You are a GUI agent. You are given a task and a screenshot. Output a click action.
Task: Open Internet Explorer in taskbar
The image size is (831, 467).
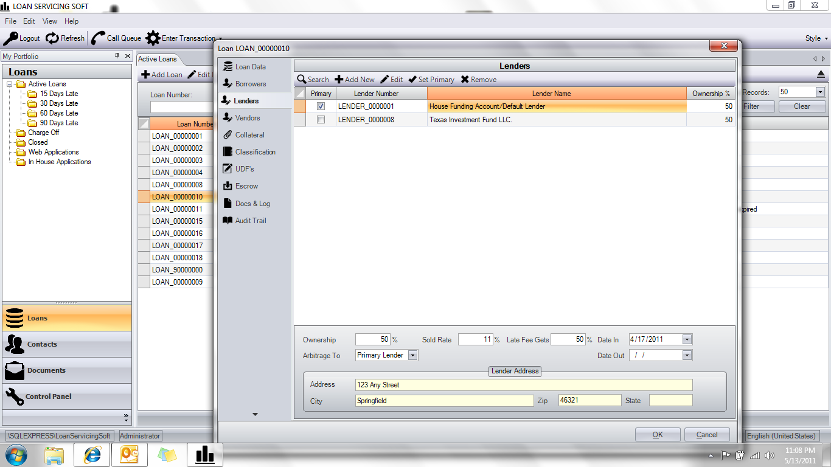tap(92, 455)
